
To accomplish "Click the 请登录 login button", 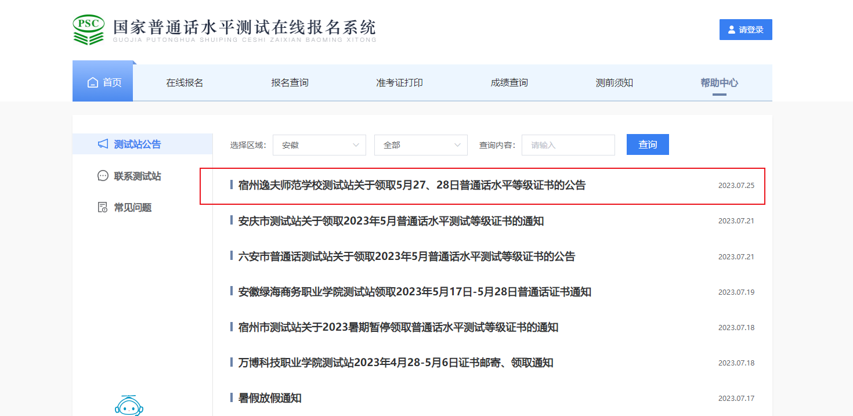I will click(x=746, y=30).
